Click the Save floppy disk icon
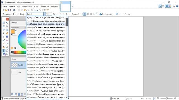This screenshot has width=179, height=100. pyautogui.click(x=10, y=10)
